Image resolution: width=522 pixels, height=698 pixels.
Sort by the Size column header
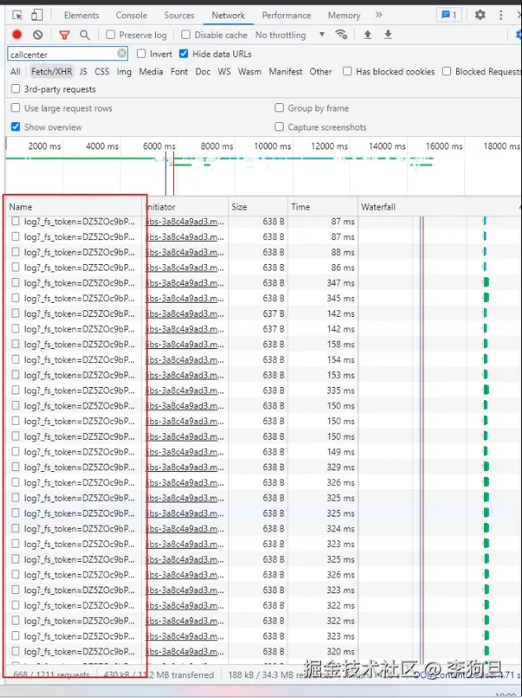[258, 206]
